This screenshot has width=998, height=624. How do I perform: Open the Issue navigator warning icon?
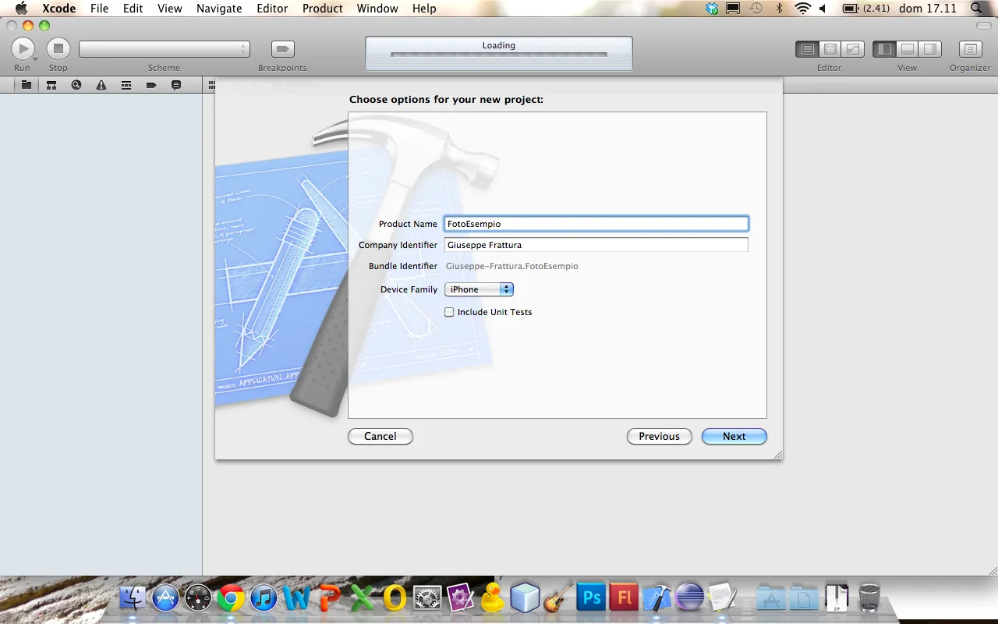pos(101,85)
